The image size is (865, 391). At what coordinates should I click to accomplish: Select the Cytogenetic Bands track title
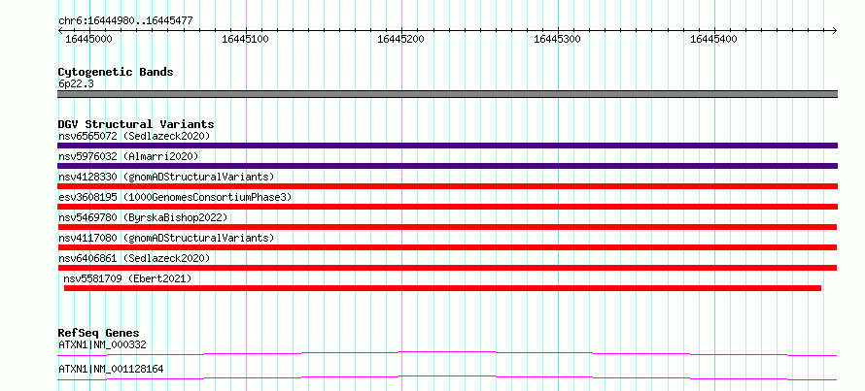click(x=116, y=72)
